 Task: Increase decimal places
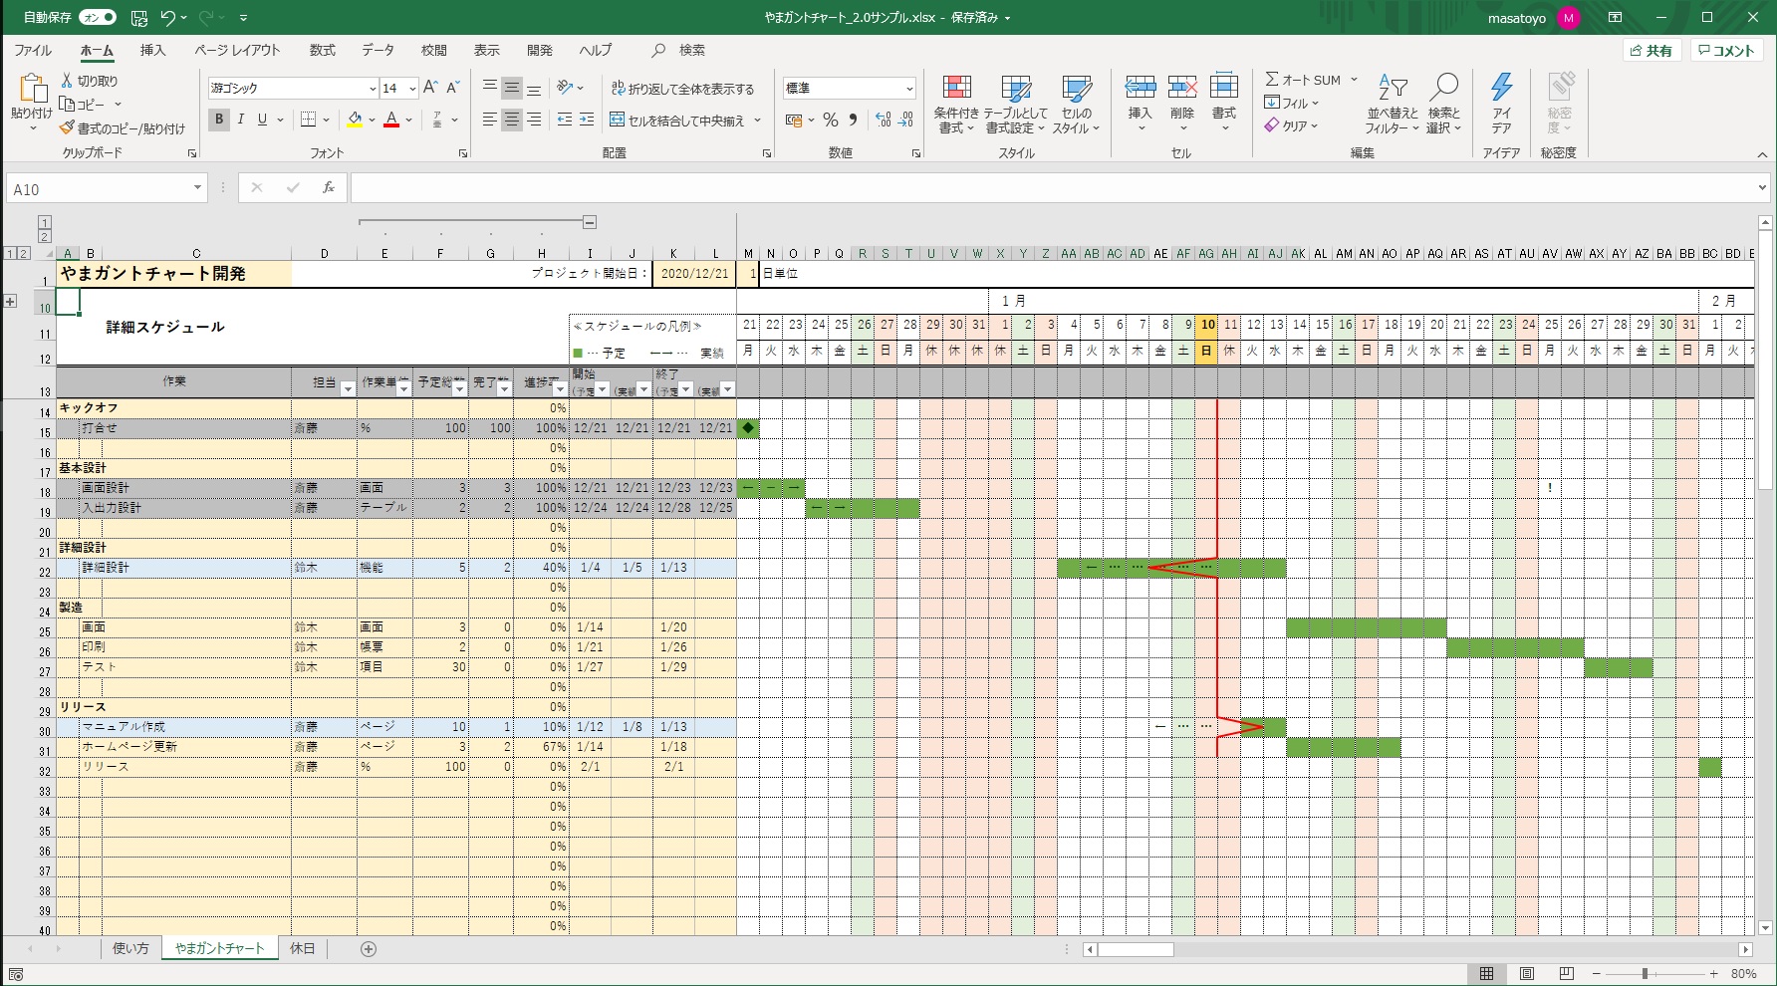[884, 120]
